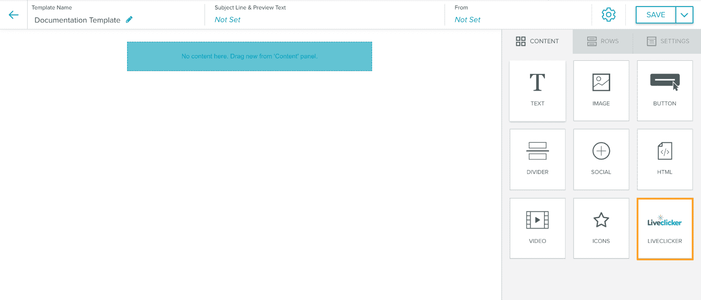The height and width of the screenshot is (300, 701).
Task: Select the Image content block
Action: pyautogui.click(x=601, y=91)
